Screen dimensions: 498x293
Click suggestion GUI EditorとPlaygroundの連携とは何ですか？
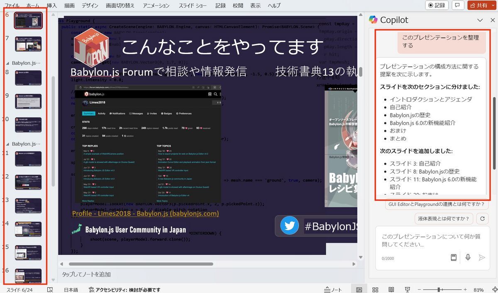(437, 204)
